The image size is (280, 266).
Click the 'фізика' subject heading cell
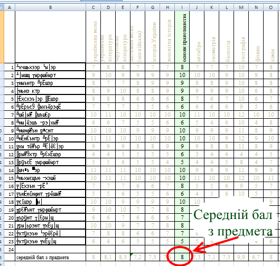[256, 37]
